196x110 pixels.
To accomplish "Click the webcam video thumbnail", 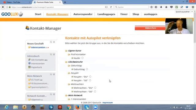I will 179,26.
